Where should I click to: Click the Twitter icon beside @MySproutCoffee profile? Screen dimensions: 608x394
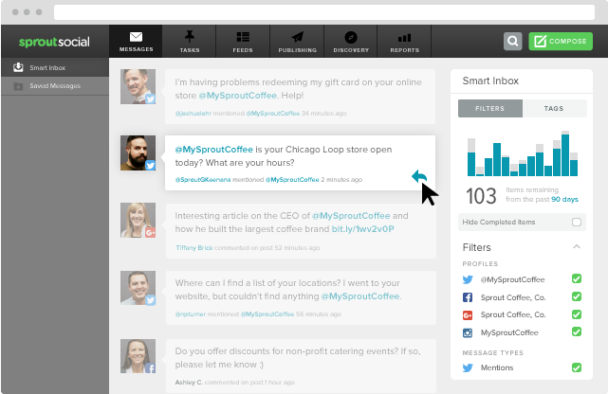468,279
